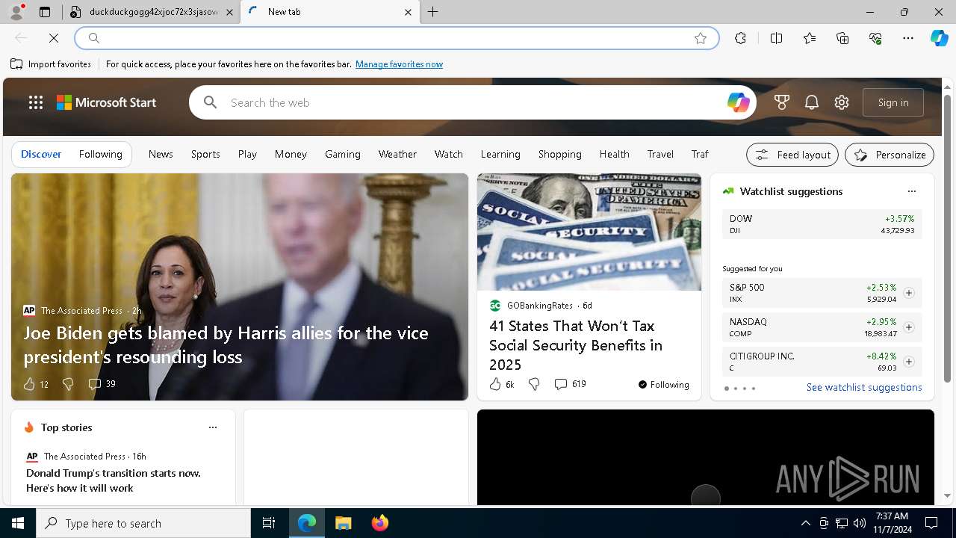
Task: Open Settings and more ellipsis menu
Action: (x=908, y=38)
